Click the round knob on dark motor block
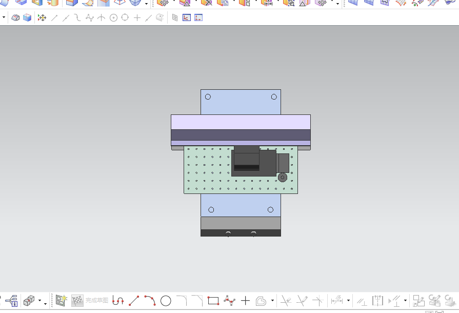 coord(283,178)
